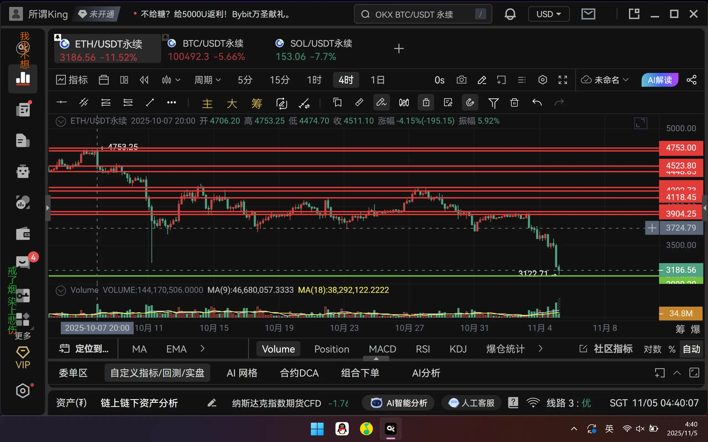Click the share icon beside AI解读

pyautogui.click(x=691, y=80)
